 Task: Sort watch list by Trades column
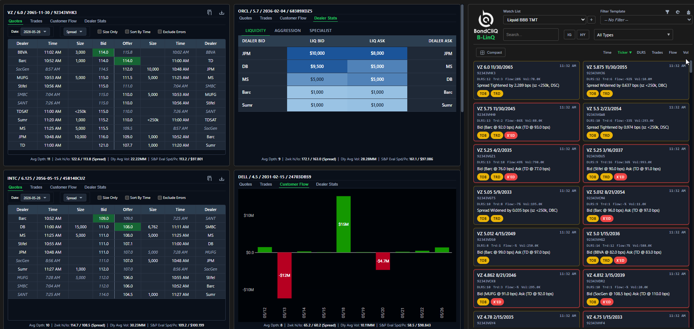click(x=657, y=53)
